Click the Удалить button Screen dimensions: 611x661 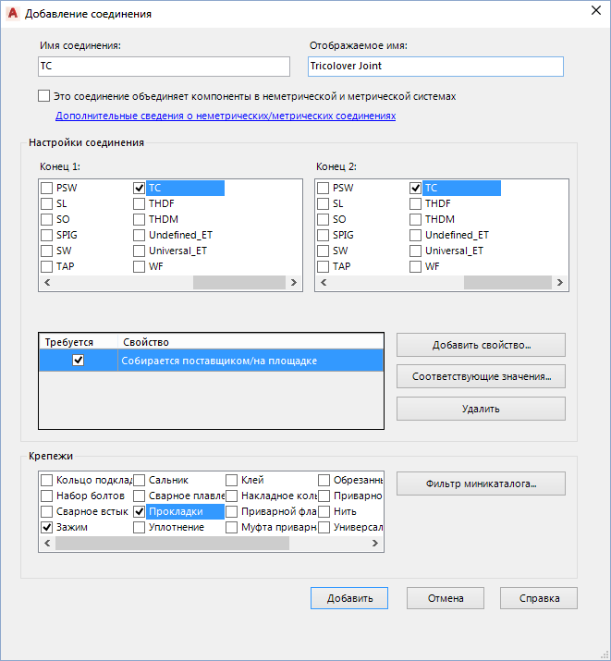tap(481, 409)
